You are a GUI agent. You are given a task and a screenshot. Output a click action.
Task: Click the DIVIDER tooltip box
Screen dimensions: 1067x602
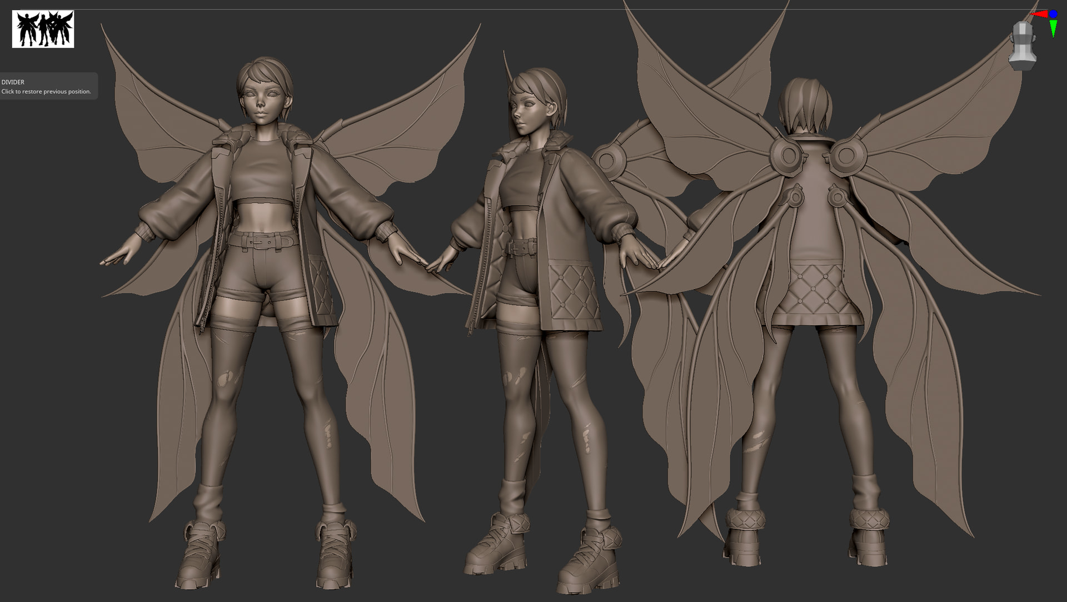[48, 86]
